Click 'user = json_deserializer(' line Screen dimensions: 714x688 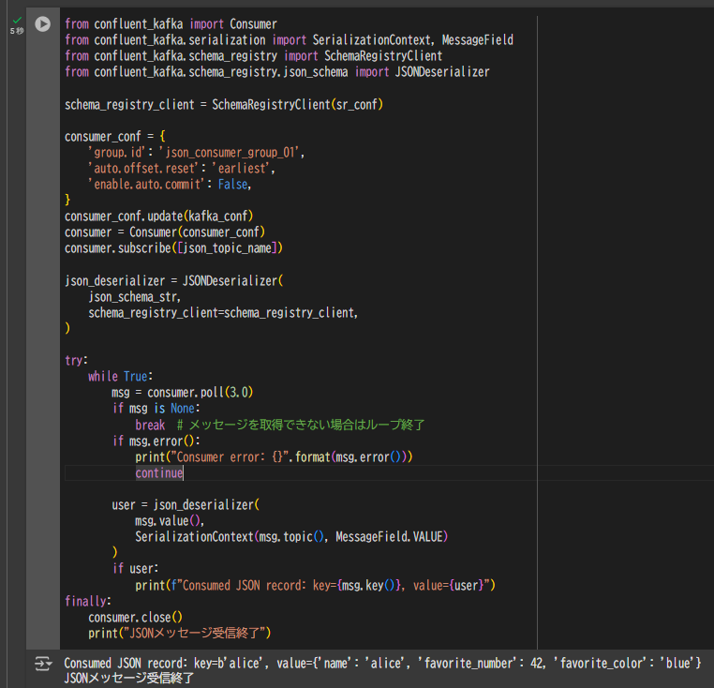[186, 505]
